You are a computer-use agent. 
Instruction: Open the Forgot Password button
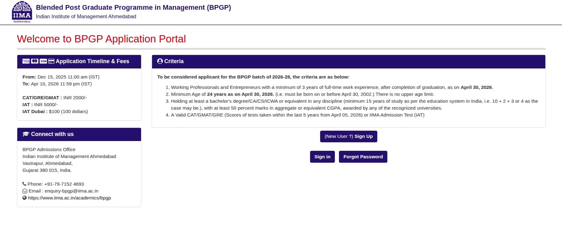point(363,157)
